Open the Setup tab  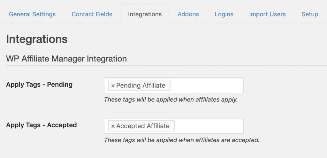310,14
